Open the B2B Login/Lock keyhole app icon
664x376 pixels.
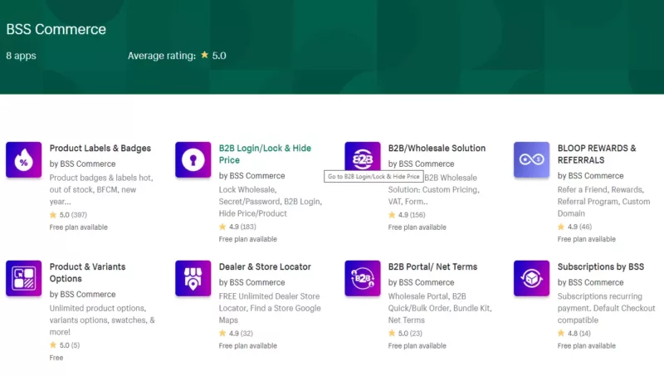[193, 159]
